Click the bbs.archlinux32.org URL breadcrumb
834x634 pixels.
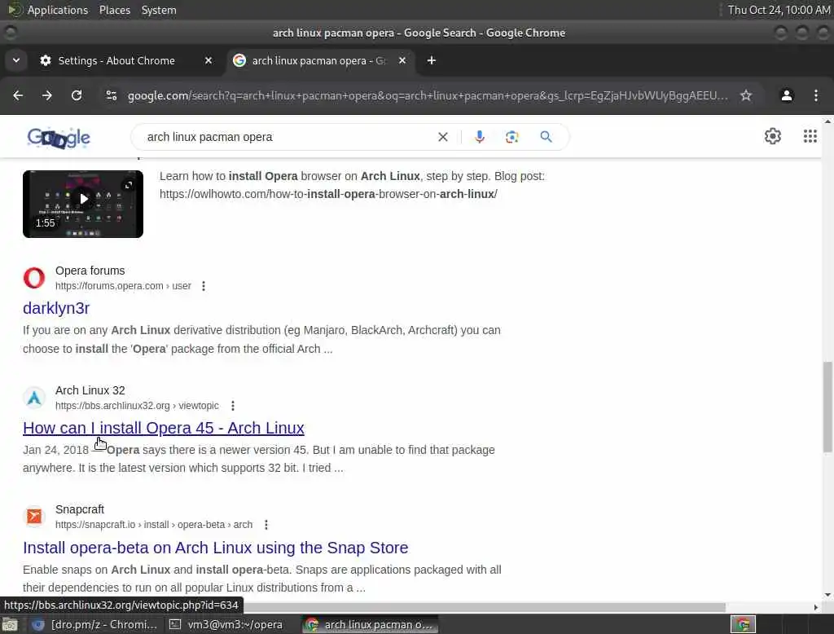137,406
